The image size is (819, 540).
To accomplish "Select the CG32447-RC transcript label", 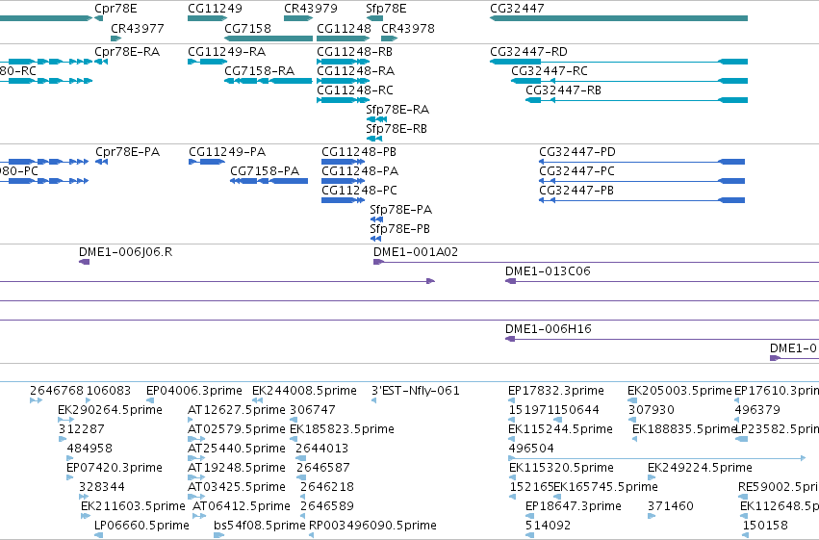I will (x=549, y=71).
